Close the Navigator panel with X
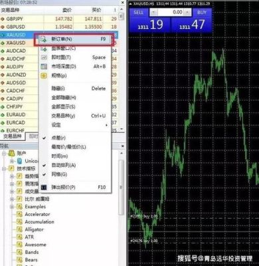This screenshot has width=259, height=266. click(x=122, y=146)
